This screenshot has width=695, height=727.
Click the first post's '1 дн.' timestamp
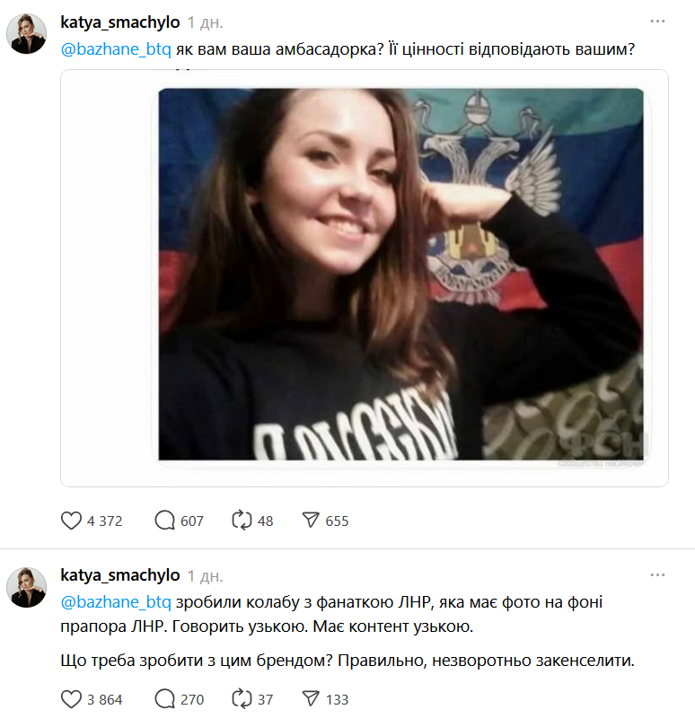point(206,22)
